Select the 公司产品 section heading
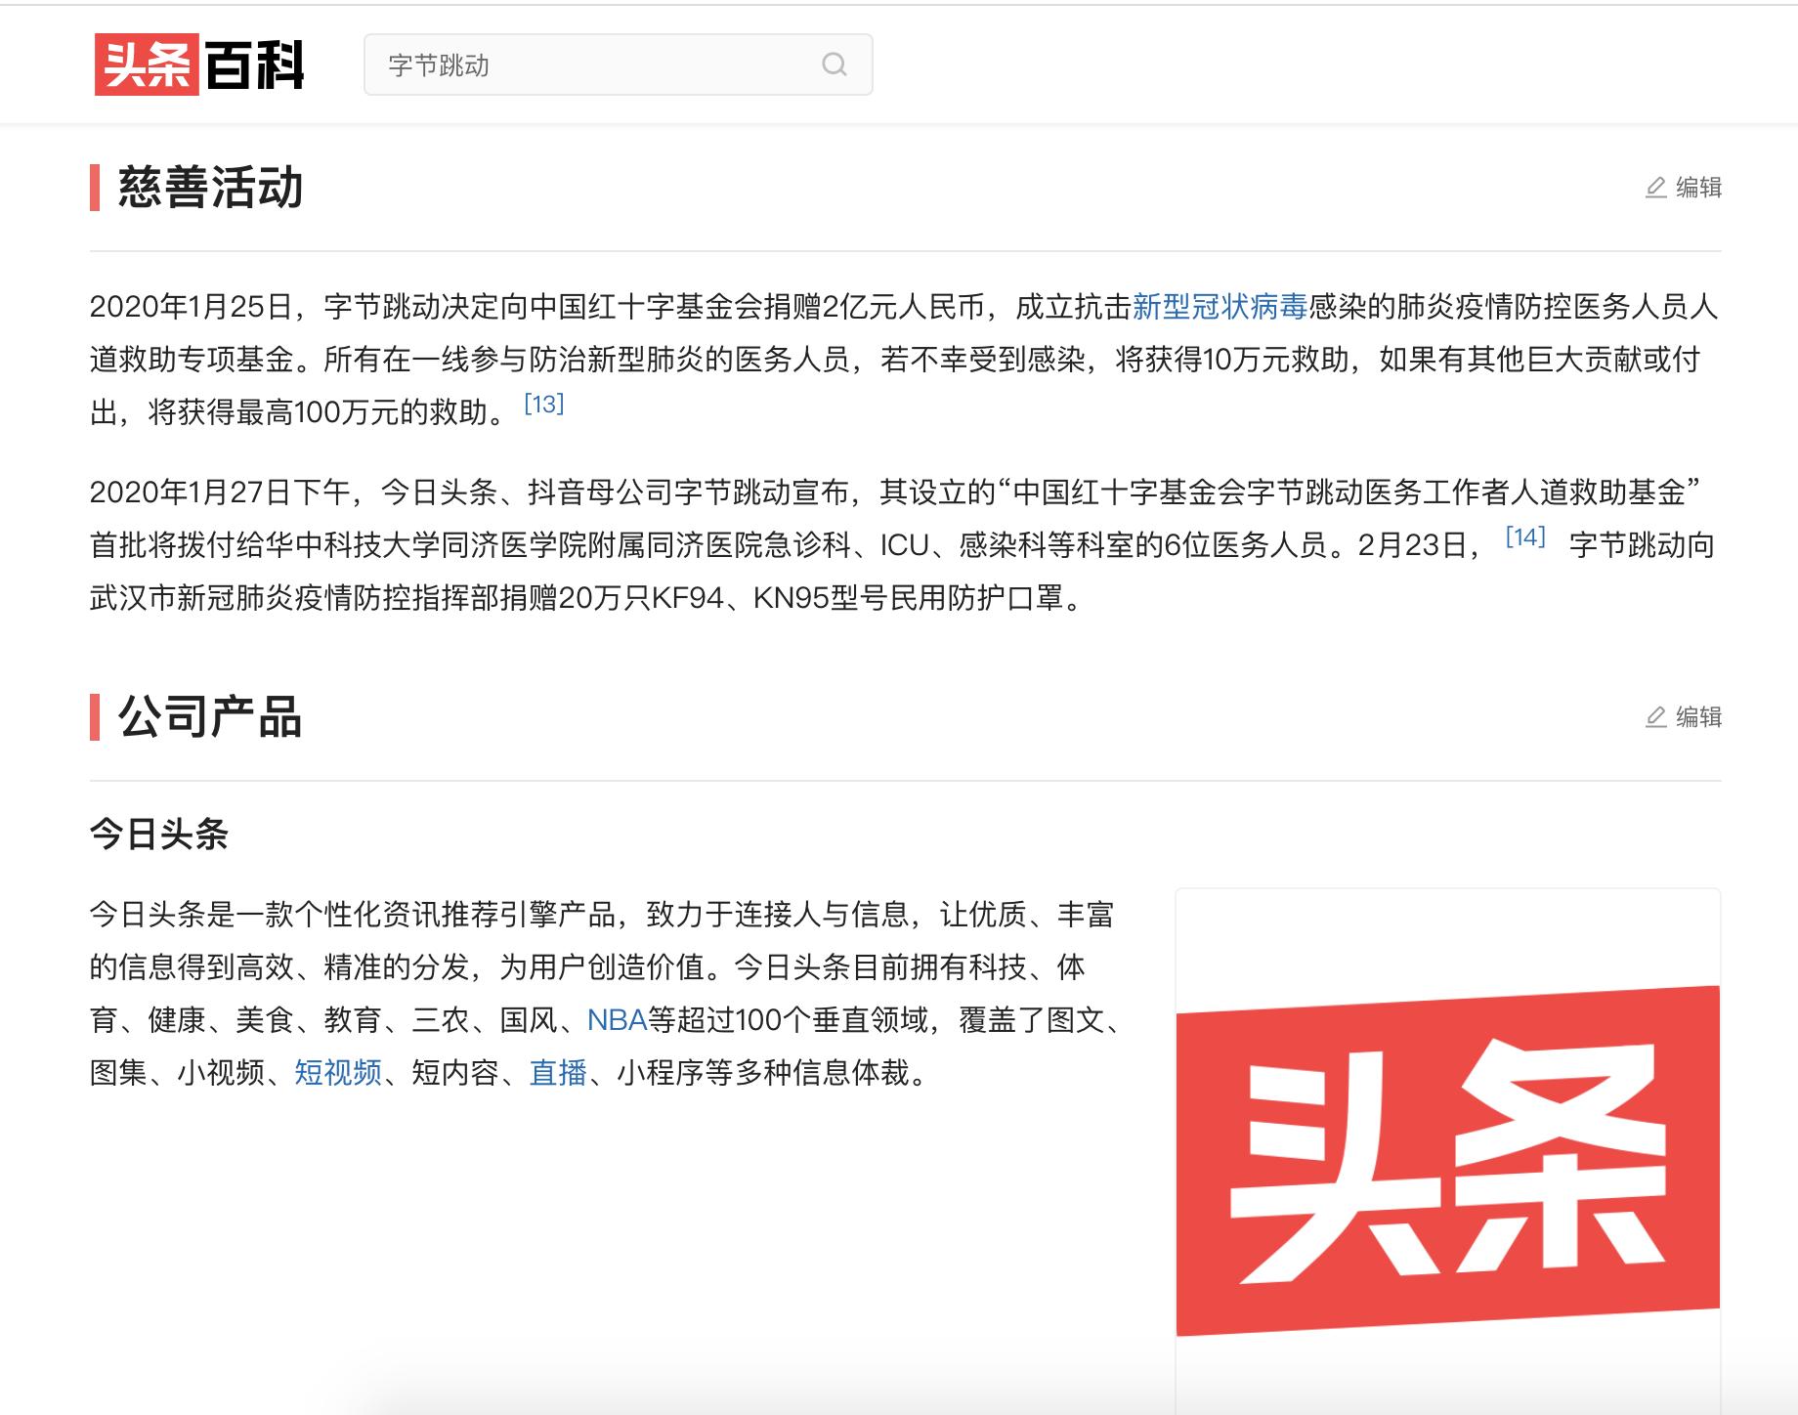The height and width of the screenshot is (1415, 1798). pos(210,716)
